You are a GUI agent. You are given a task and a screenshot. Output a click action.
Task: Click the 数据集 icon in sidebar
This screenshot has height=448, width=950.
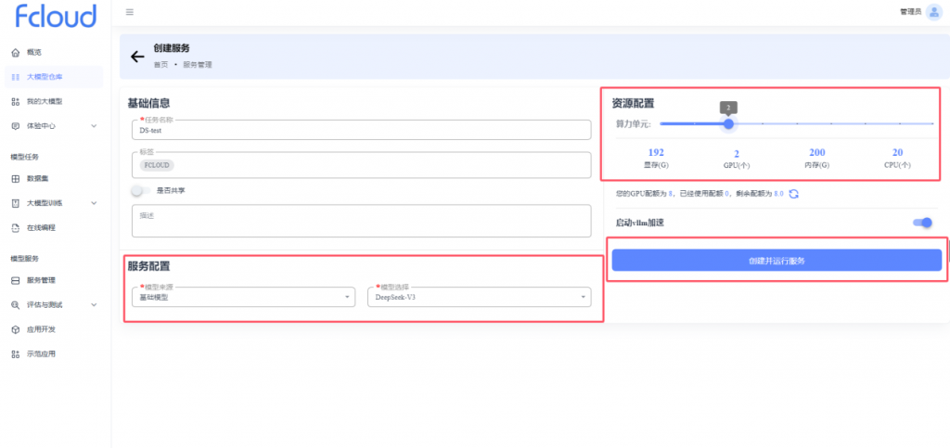tap(15, 178)
